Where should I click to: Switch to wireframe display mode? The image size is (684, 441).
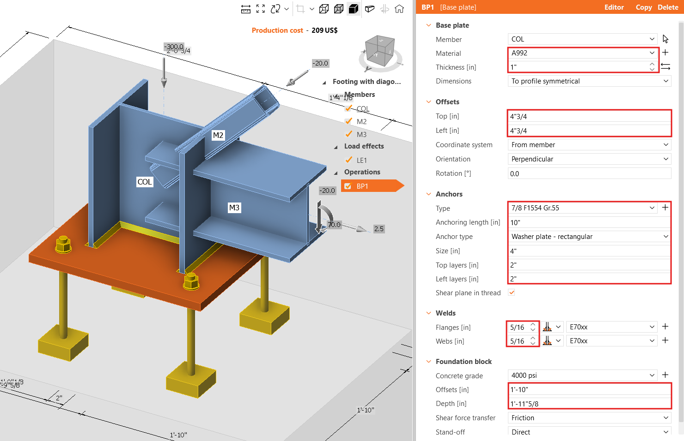tap(324, 9)
